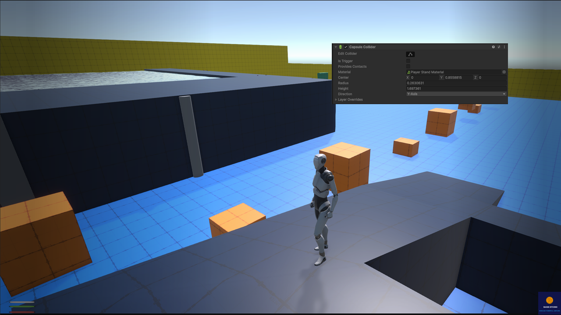The image size is (561, 315).
Task: Open the component presets icon
Action: click(x=499, y=47)
